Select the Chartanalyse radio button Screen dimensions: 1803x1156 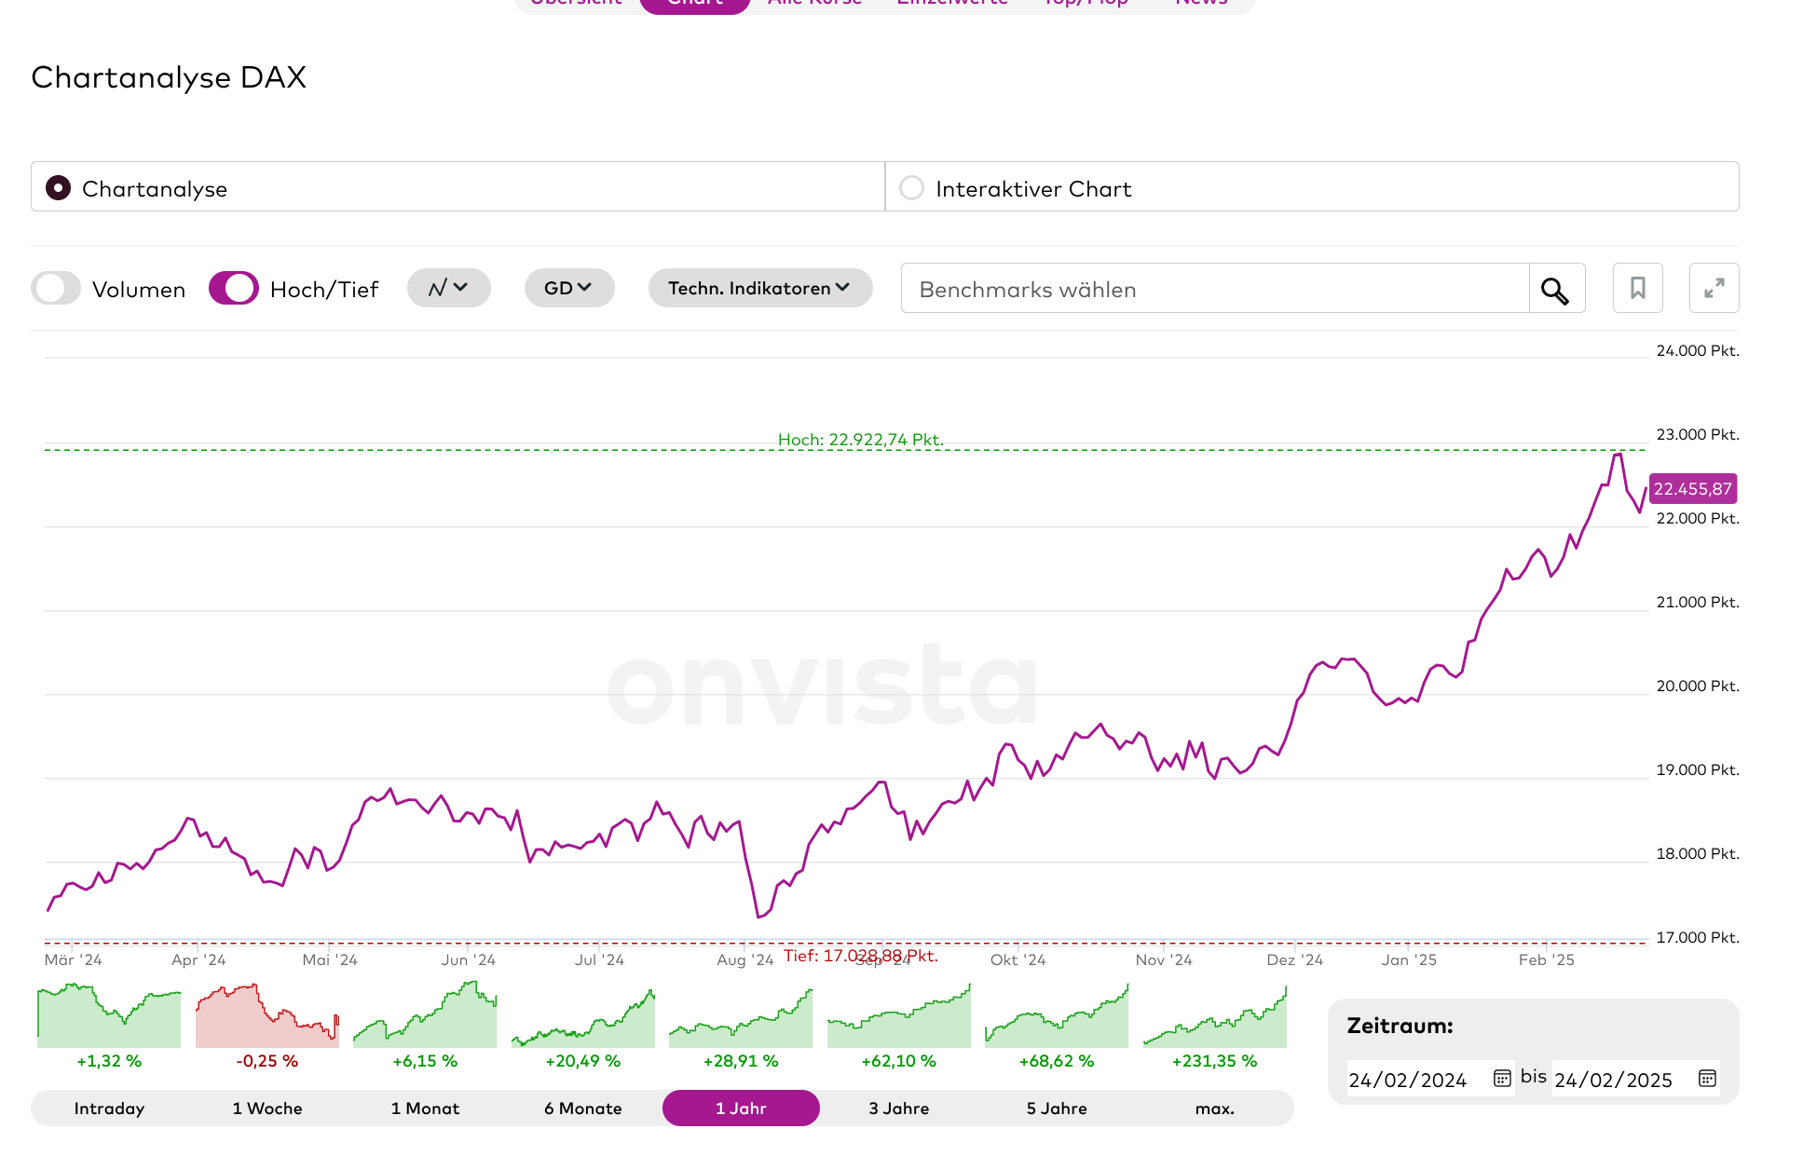[x=58, y=188]
